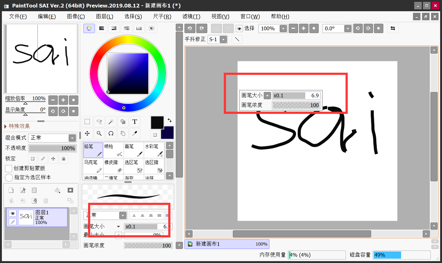Open rotation angle 0.0° dropdown

coord(348,29)
